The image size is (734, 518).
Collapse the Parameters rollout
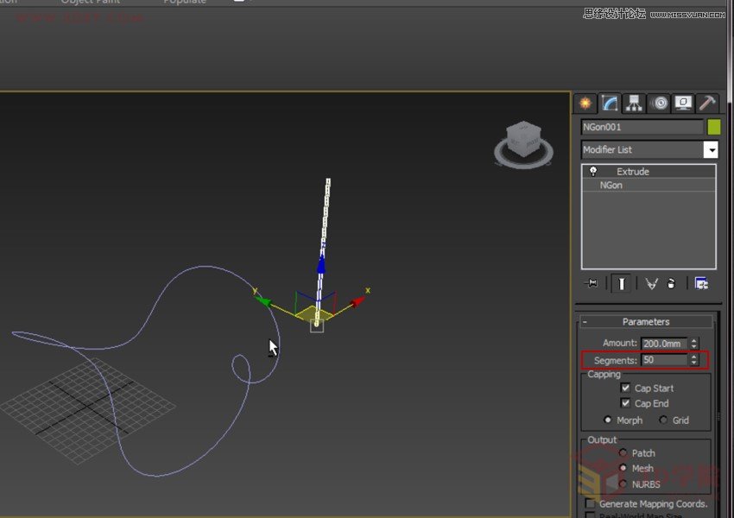[584, 321]
